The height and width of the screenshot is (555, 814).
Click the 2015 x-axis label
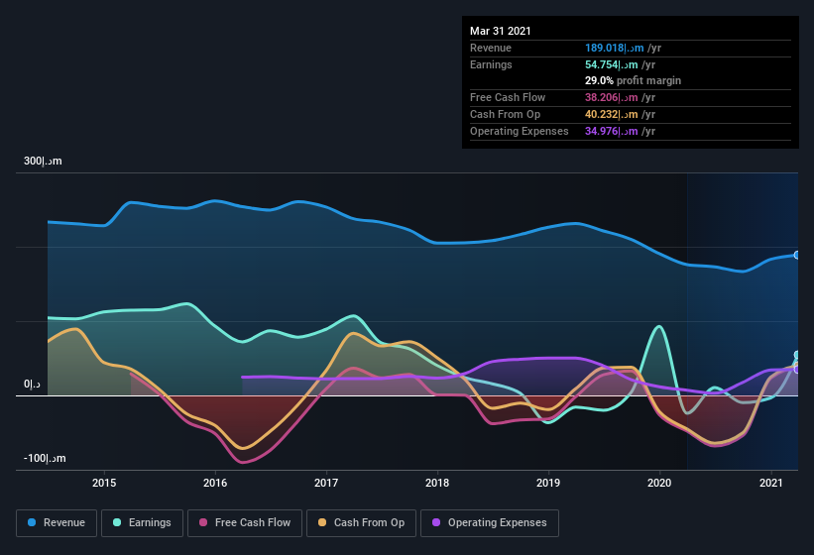click(104, 483)
